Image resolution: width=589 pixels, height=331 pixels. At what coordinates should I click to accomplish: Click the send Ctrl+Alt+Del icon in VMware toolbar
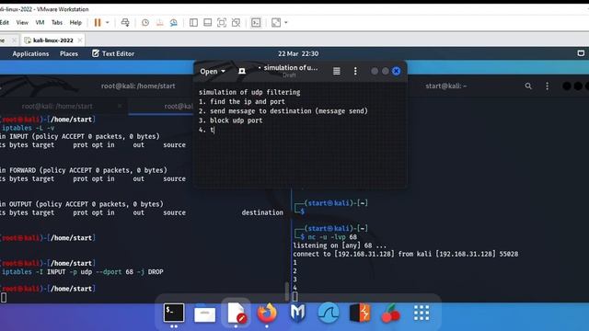click(125, 22)
